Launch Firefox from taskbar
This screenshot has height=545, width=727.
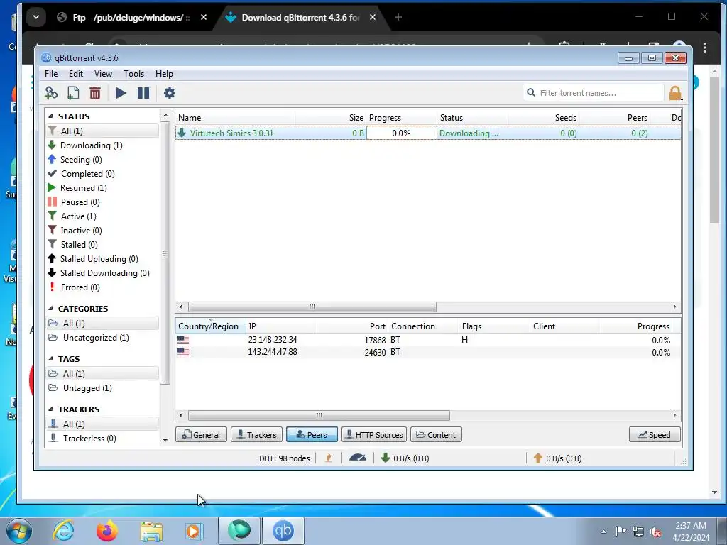click(x=107, y=531)
